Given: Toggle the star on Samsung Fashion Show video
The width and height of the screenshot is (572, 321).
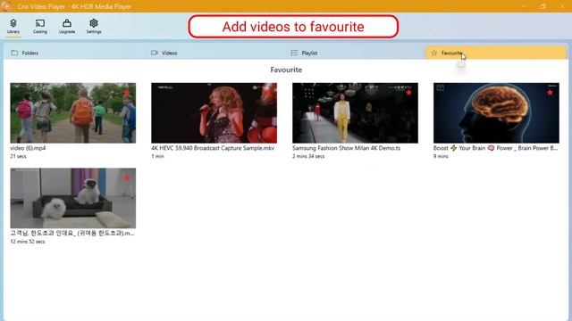Looking at the screenshot, I should [x=408, y=93].
